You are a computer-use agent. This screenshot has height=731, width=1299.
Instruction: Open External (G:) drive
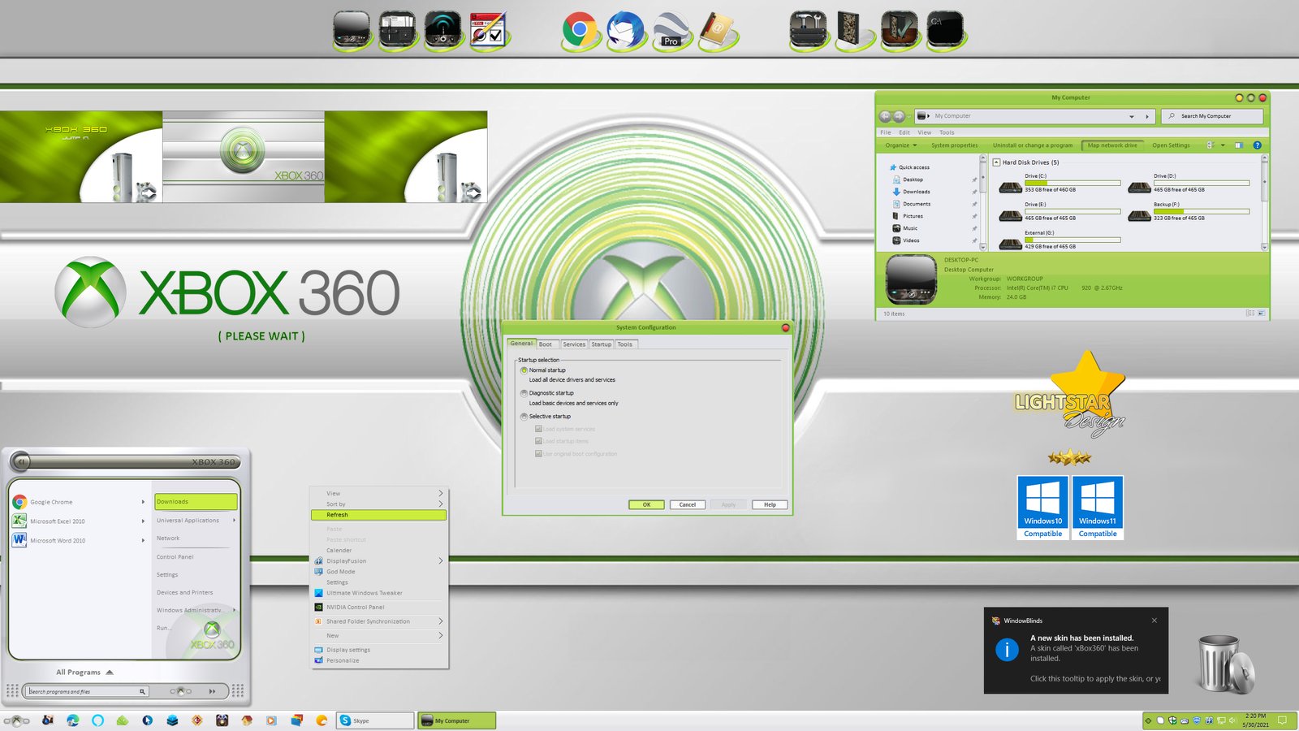point(1059,240)
